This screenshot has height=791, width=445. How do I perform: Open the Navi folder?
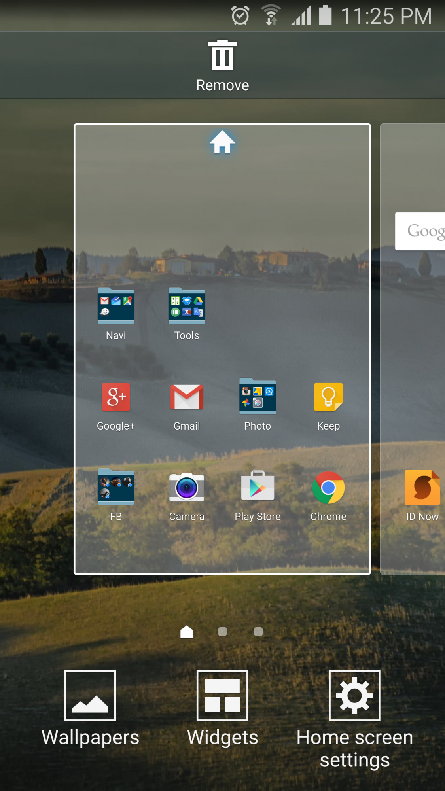point(116,314)
